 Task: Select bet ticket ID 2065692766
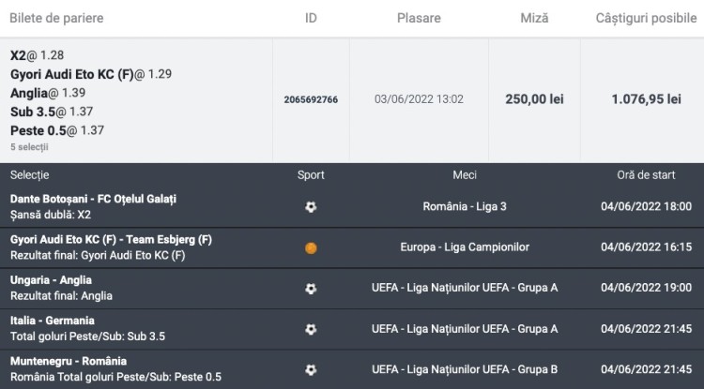click(311, 99)
